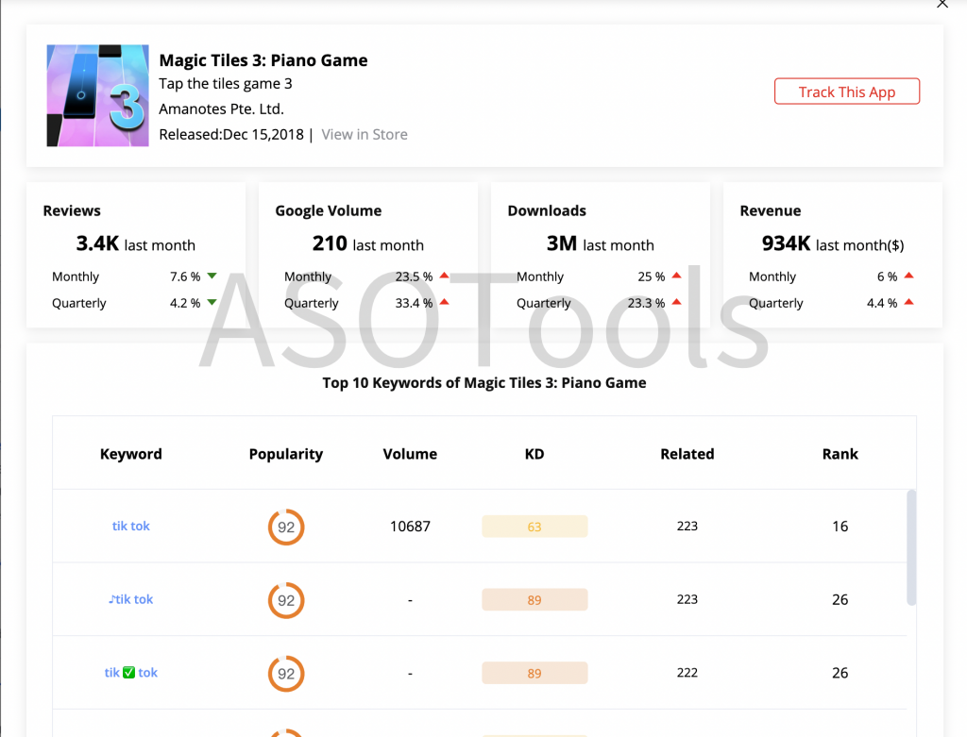Click the 3.4K reviews last month value
This screenshot has height=737, width=967.
pos(97,244)
